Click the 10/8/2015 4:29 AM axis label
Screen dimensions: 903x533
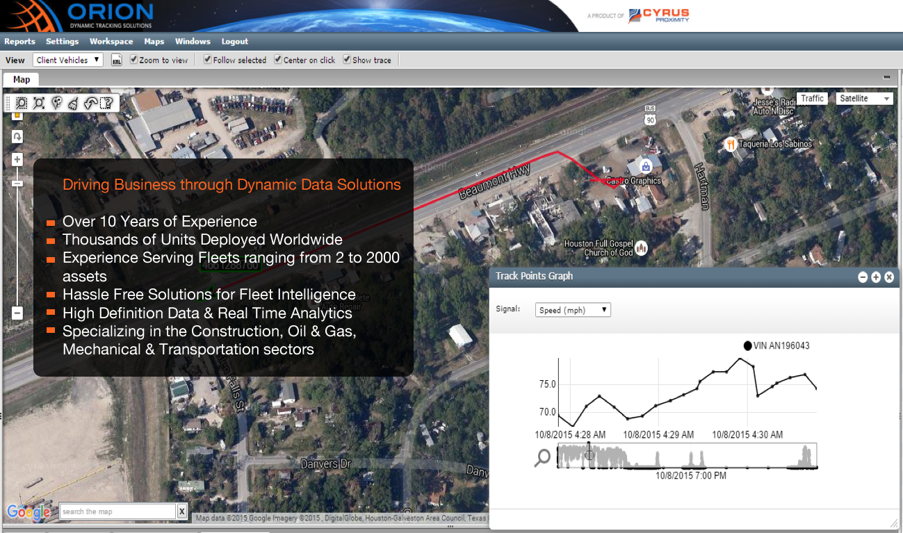(x=658, y=435)
